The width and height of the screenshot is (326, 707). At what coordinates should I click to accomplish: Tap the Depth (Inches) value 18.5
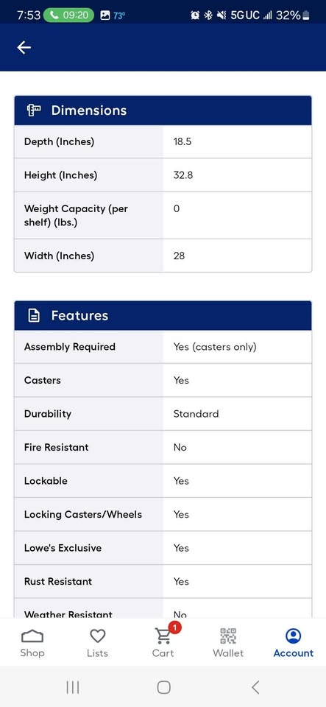[183, 141]
